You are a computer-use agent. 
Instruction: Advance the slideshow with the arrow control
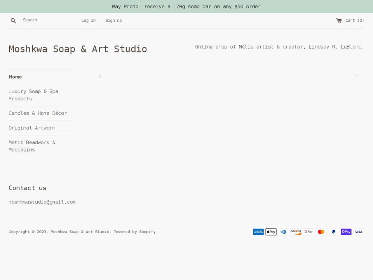(99, 76)
